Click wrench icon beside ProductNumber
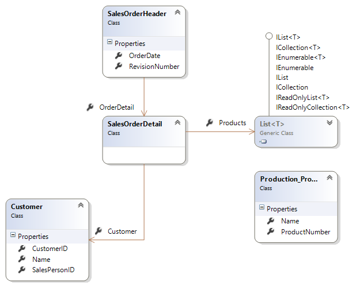360x286 pixels. [271, 231]
